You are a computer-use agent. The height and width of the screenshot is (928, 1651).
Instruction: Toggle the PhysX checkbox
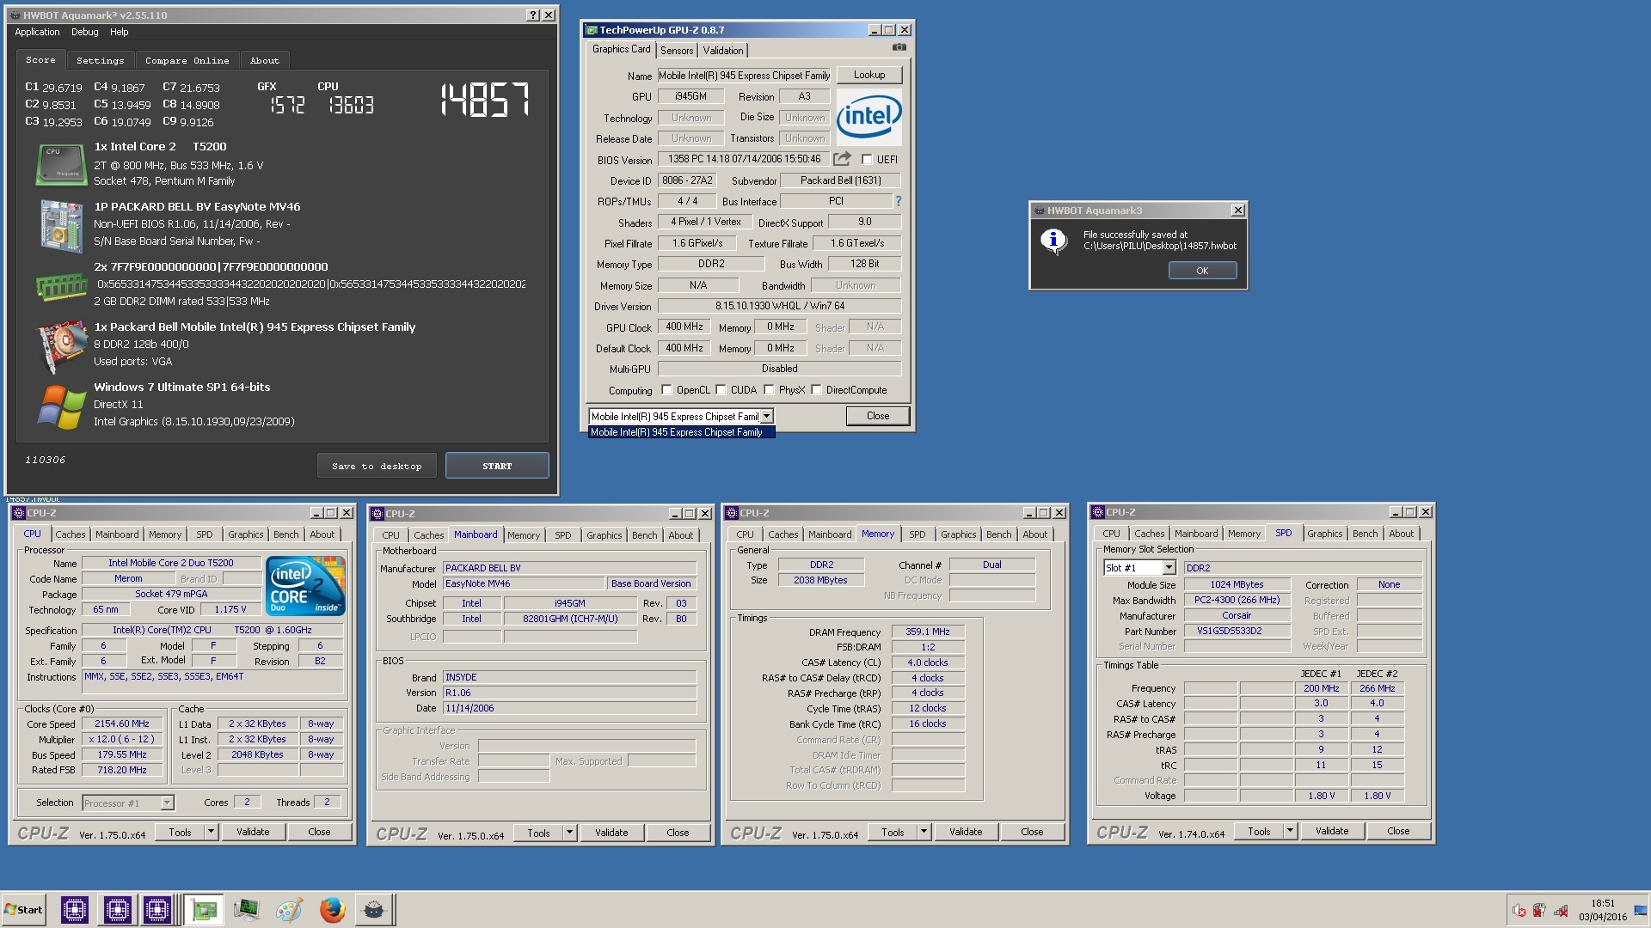point(769,390)
